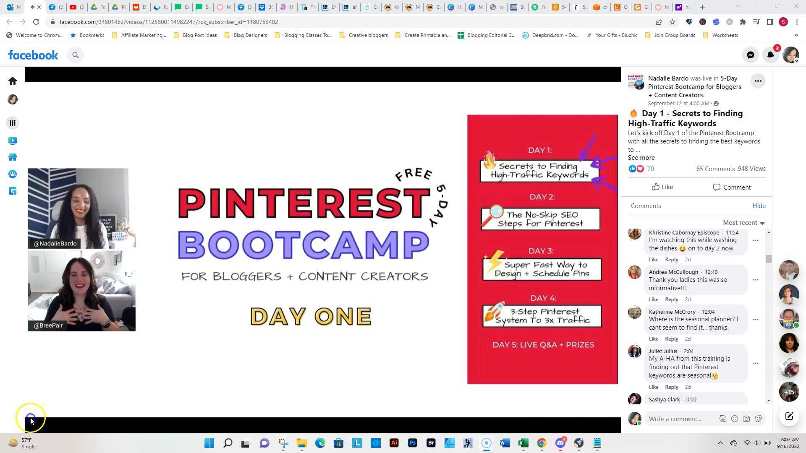Viewport: 806px width, 453px height.
Task: Click in Write a comment field
Action: (675, 419)
